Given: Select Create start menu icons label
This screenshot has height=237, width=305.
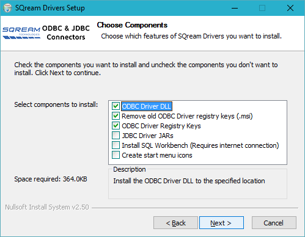Looking at the screenshot, I should [x=157, y=155].
